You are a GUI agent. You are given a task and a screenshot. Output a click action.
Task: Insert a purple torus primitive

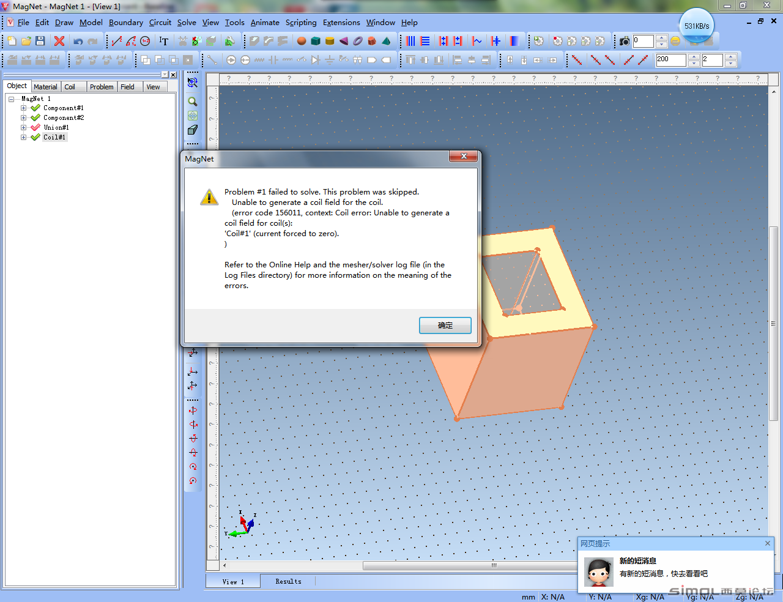click(358, 41)
